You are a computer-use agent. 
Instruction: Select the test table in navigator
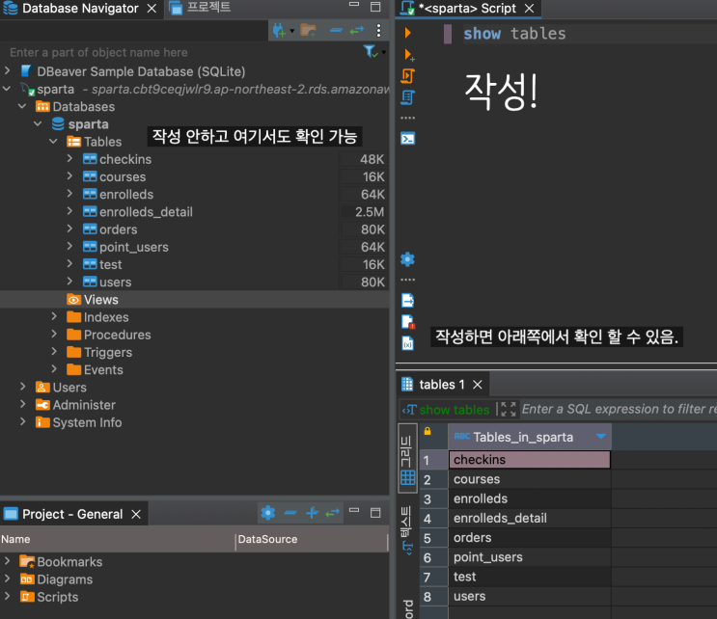pyautogui.click(x=110, y=264)
